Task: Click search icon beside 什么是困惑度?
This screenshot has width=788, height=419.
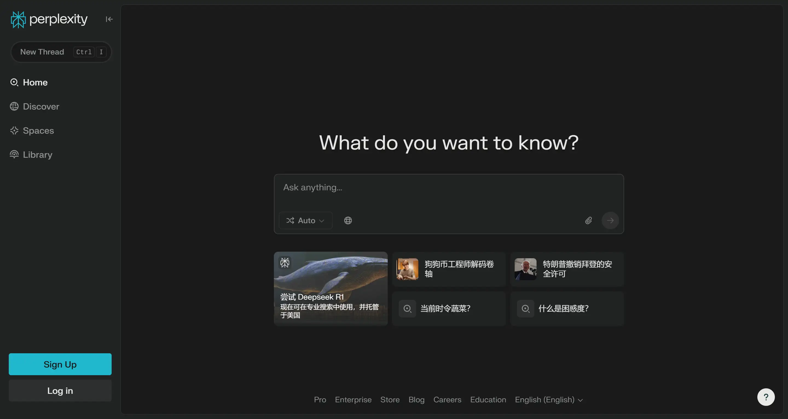Action: 525,308
